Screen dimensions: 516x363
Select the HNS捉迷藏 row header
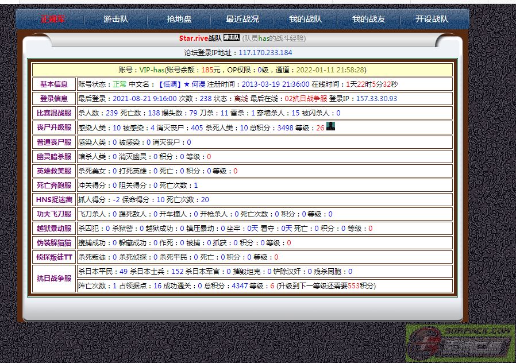point(54,199)
